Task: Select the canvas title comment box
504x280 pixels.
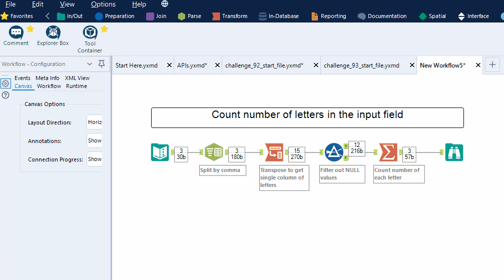Action: click(308, 118)
